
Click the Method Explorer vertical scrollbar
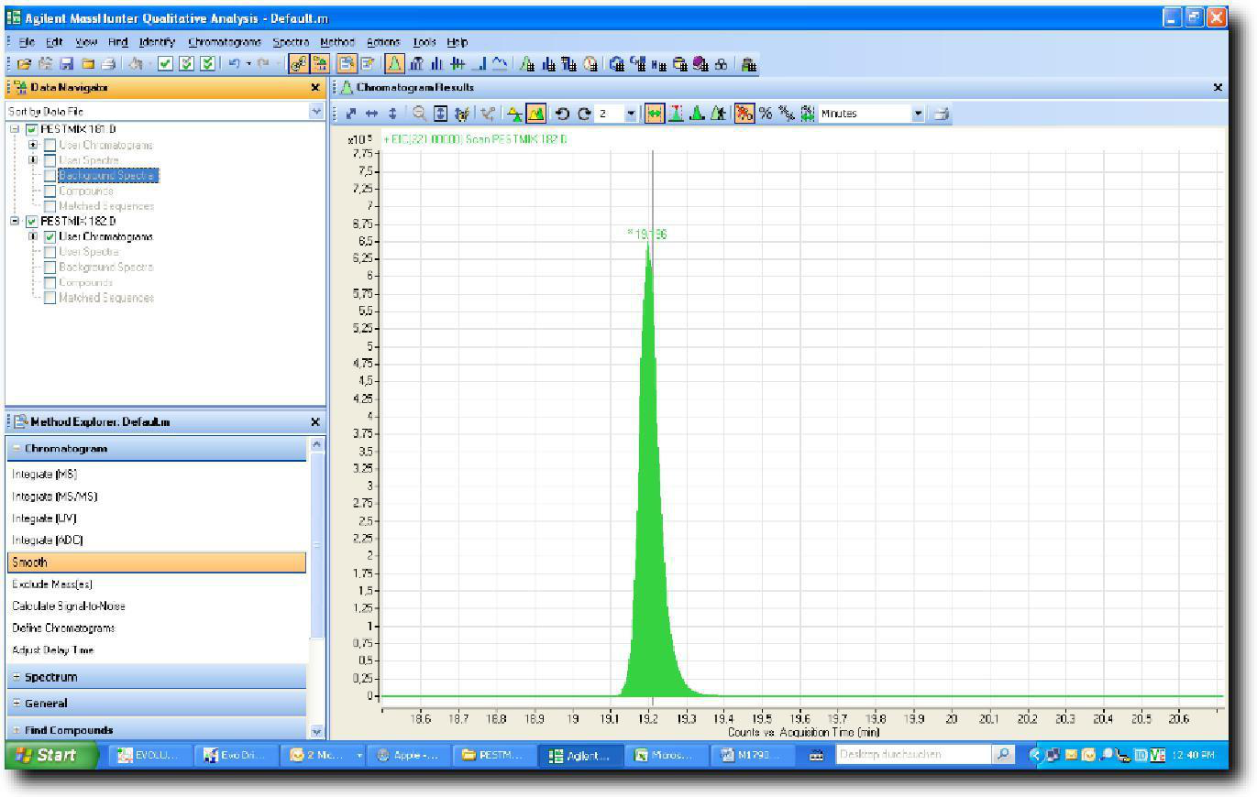(317, 548)
